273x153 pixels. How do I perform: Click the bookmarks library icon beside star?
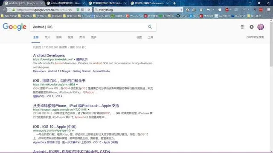(x=194, y=10)
